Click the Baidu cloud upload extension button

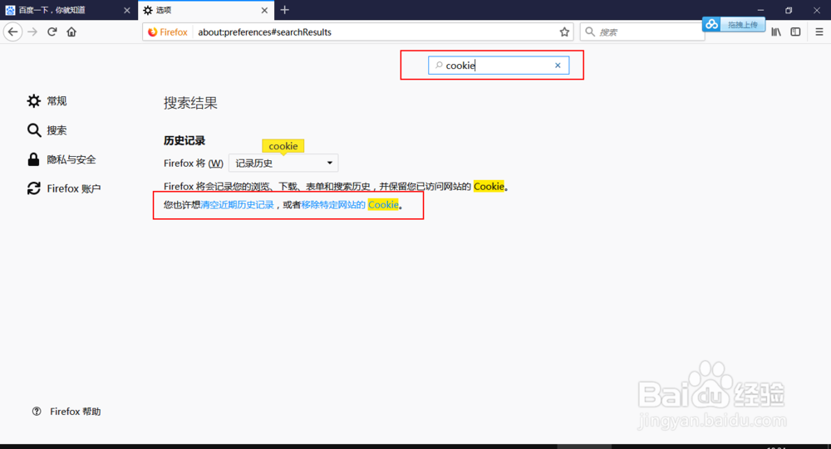coord(734,24)
